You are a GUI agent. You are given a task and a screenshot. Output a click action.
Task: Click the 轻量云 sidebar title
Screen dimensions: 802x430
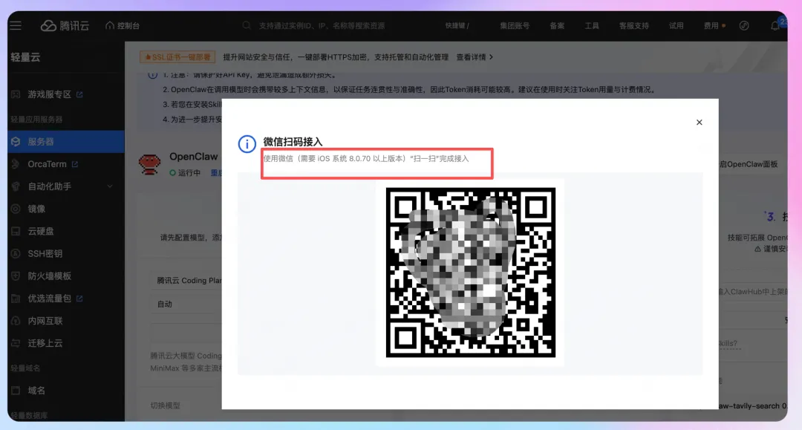25,57
